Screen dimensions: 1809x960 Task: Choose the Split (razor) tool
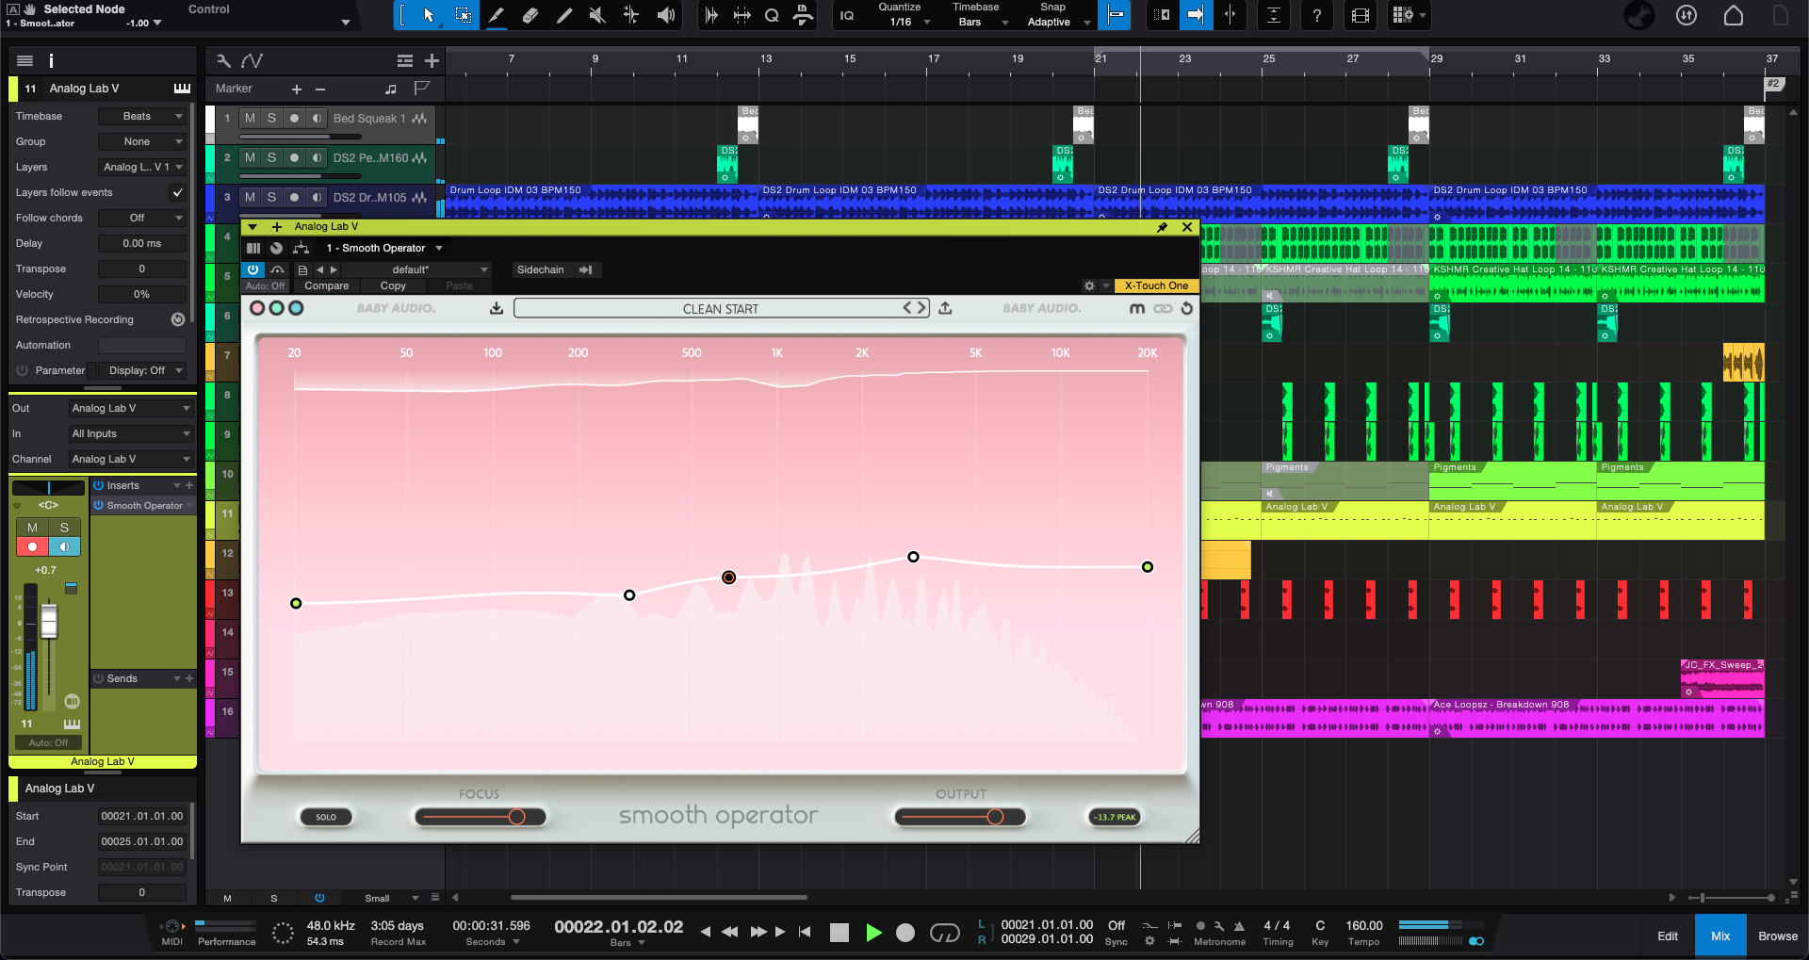497,15
